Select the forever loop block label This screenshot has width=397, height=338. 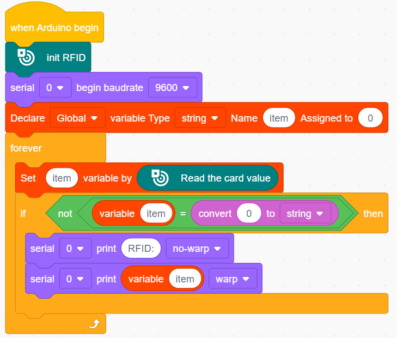click(26, 148)
